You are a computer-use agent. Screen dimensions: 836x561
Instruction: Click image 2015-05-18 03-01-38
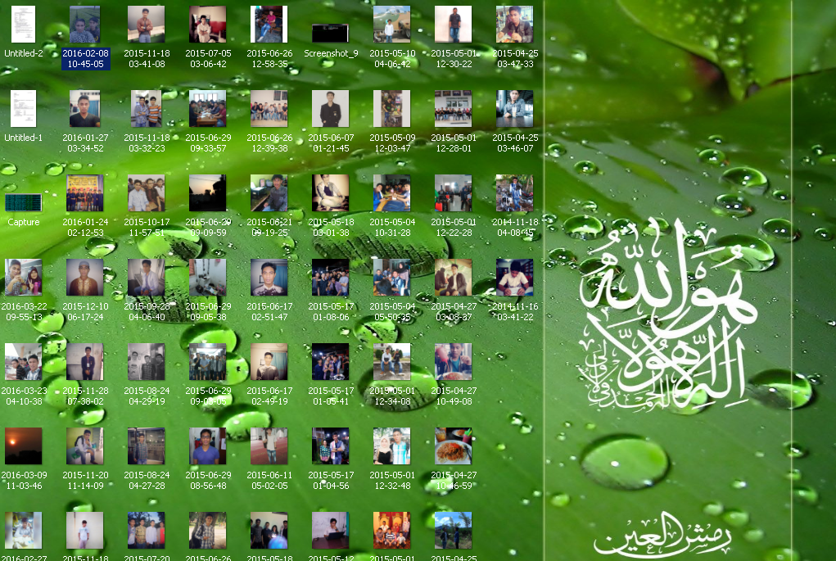click(x=331, y=193)
